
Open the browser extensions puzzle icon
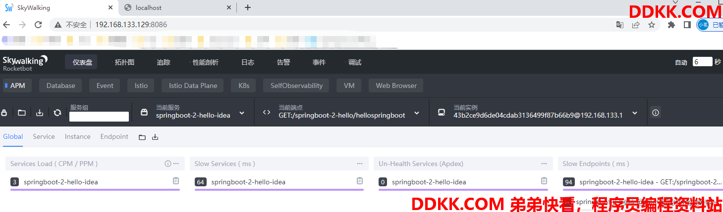(671, 25)
